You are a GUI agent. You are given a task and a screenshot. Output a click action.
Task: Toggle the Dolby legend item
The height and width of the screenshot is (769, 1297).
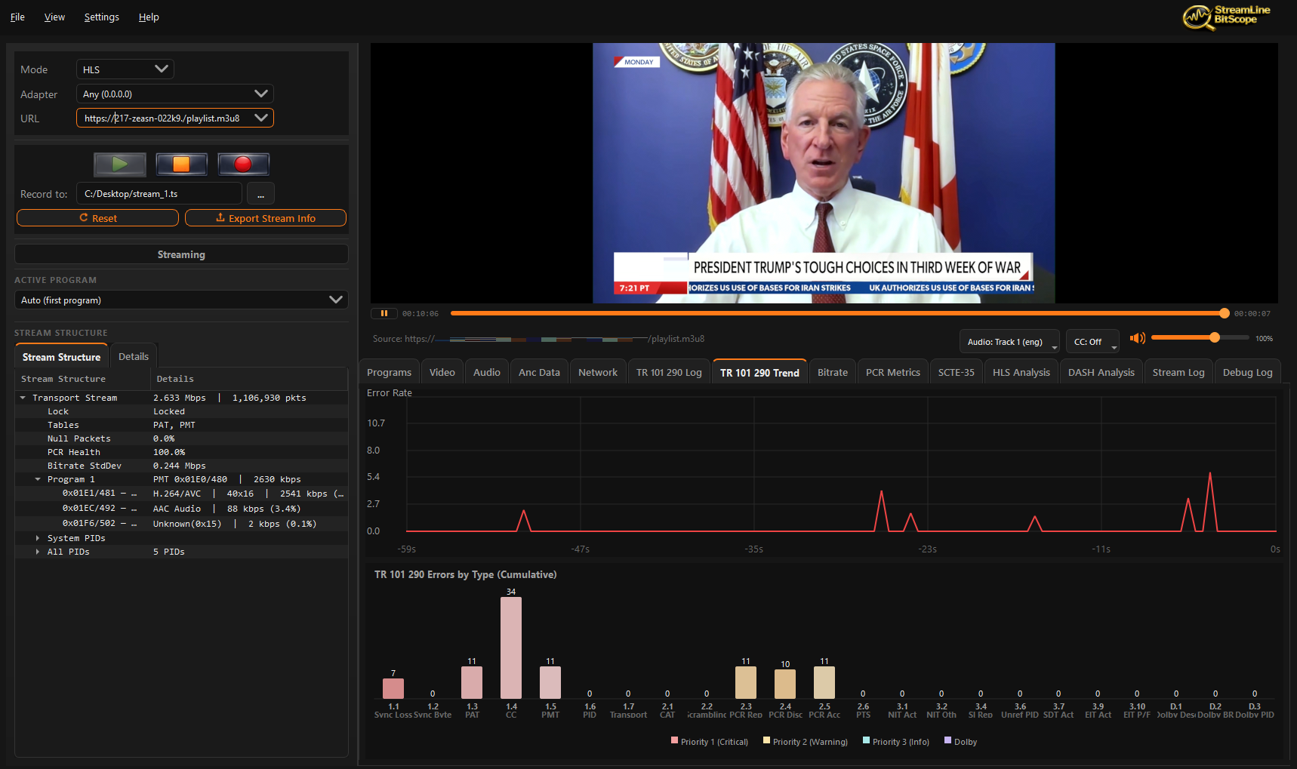pos(960,742)
